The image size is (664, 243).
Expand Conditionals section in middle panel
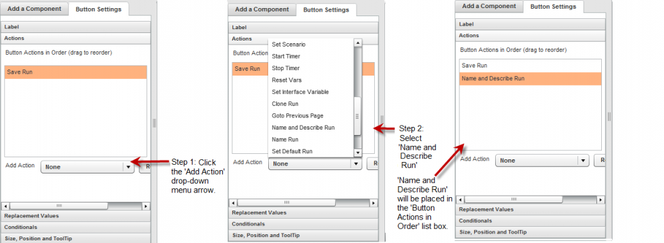(x=303, y=223)
